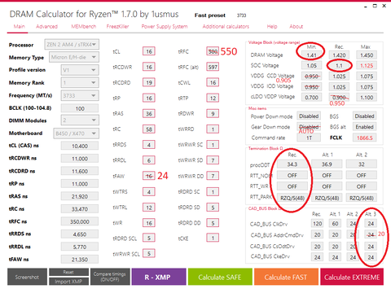This screenshot has height=293, width=391.
Task: Click Gear Down mode value field
Action: pyautogui.click(x=309, y=127)
